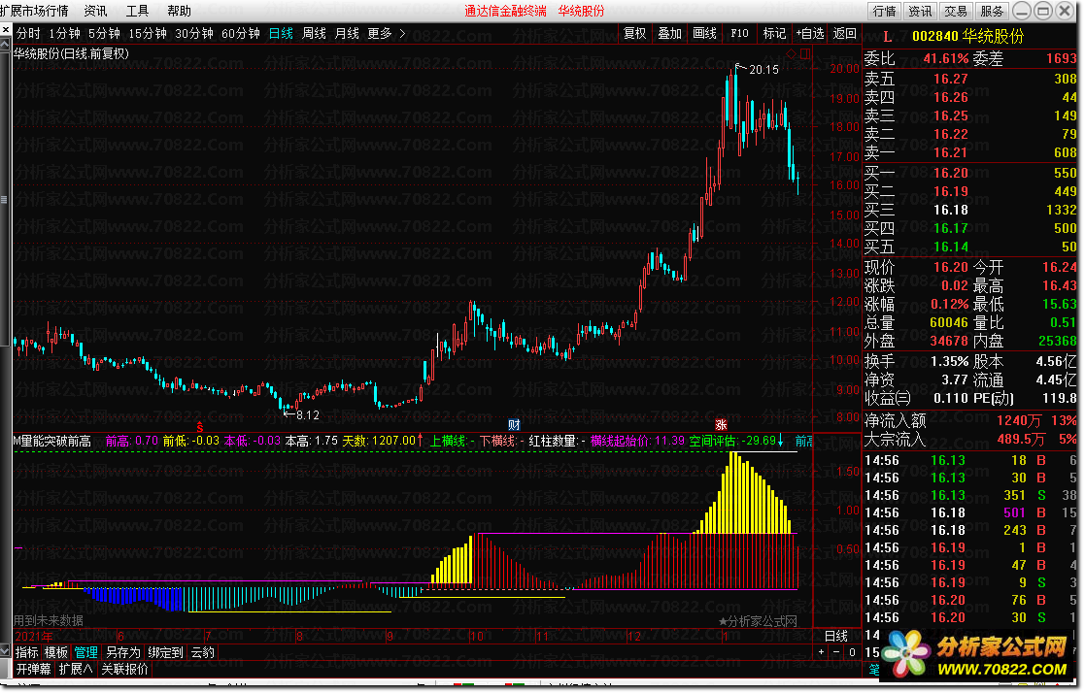Click 返回 back button
This screenshot has width=1085, height=693.
point(845,33)
